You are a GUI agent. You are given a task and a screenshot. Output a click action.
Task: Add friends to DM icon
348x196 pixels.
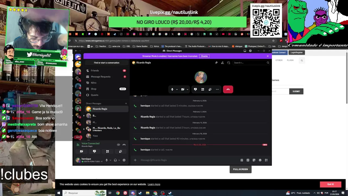click(222, 63)
